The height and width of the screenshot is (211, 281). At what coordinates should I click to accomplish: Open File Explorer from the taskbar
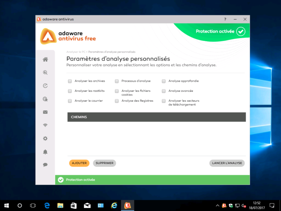60,205
